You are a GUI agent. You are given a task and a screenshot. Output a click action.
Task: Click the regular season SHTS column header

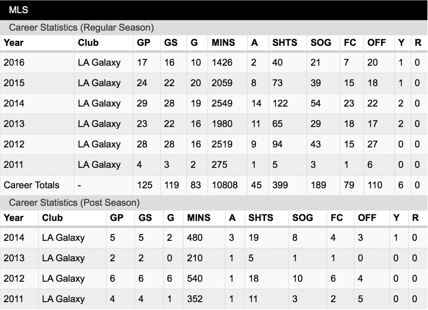pyautogui.click(x=285, y=43)
